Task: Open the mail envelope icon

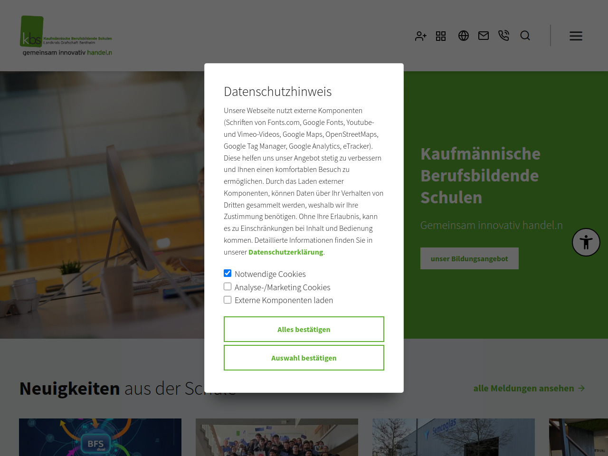Action: point(484,36)
